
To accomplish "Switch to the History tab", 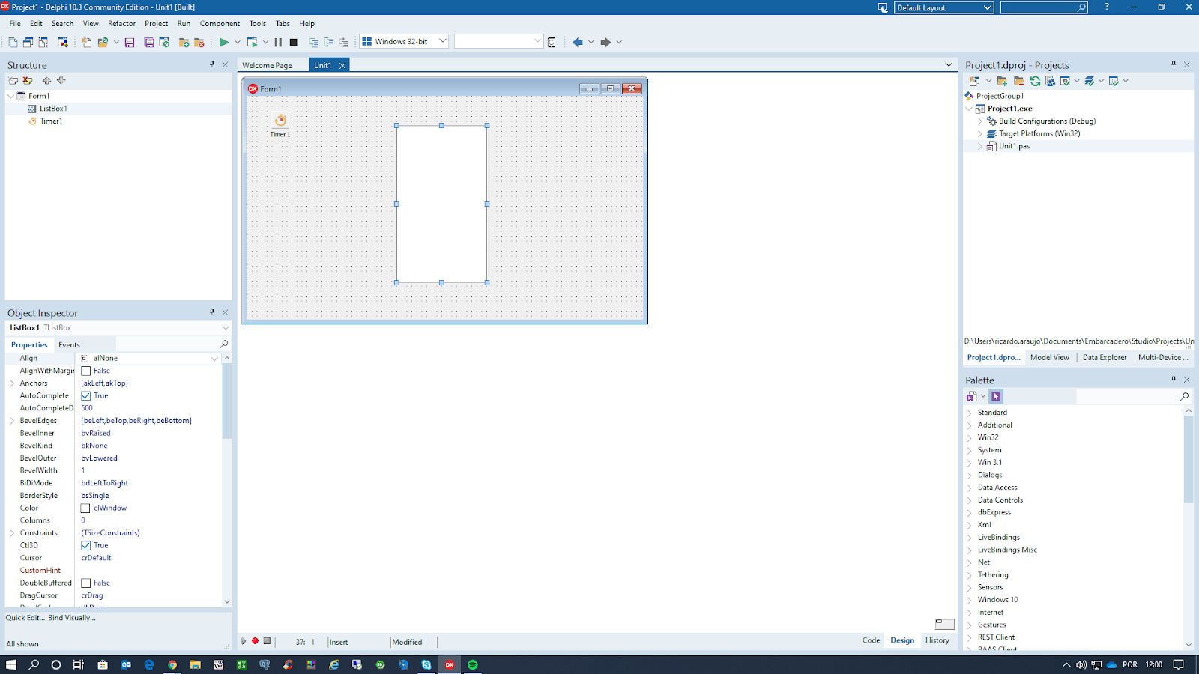I will point(937,640).
